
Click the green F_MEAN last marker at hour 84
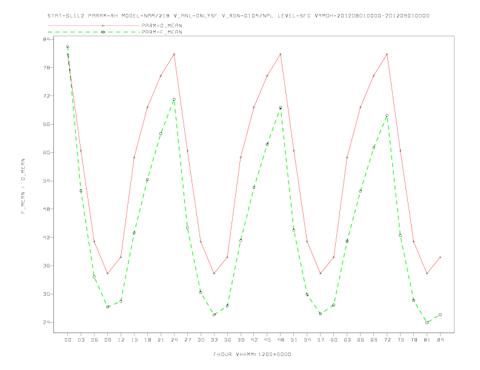[x=440, y=314]
